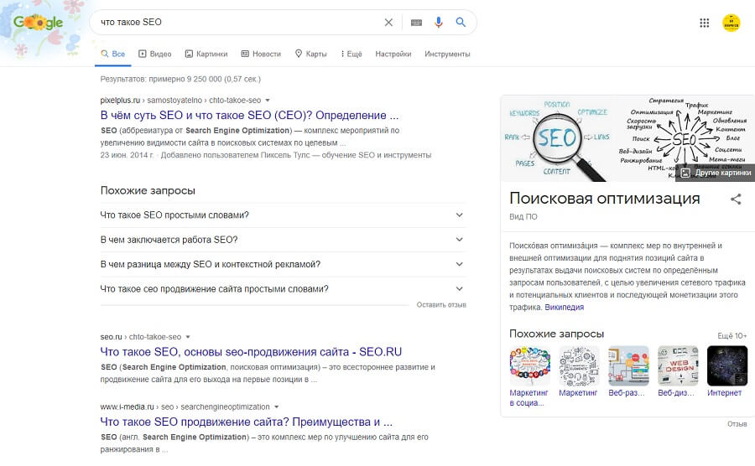This screenshot has height=466, width=755.
Task: Start voice search with the microphone icon
Action: tap(438, 23)
